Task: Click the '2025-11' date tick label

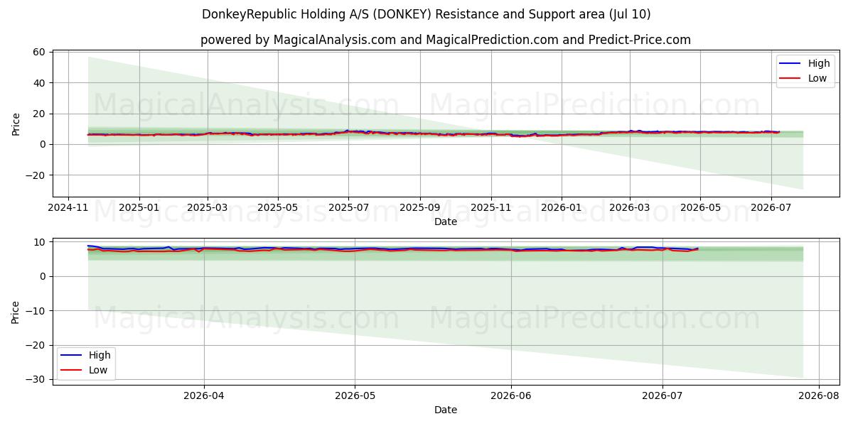Action: (x=490, y=209)
